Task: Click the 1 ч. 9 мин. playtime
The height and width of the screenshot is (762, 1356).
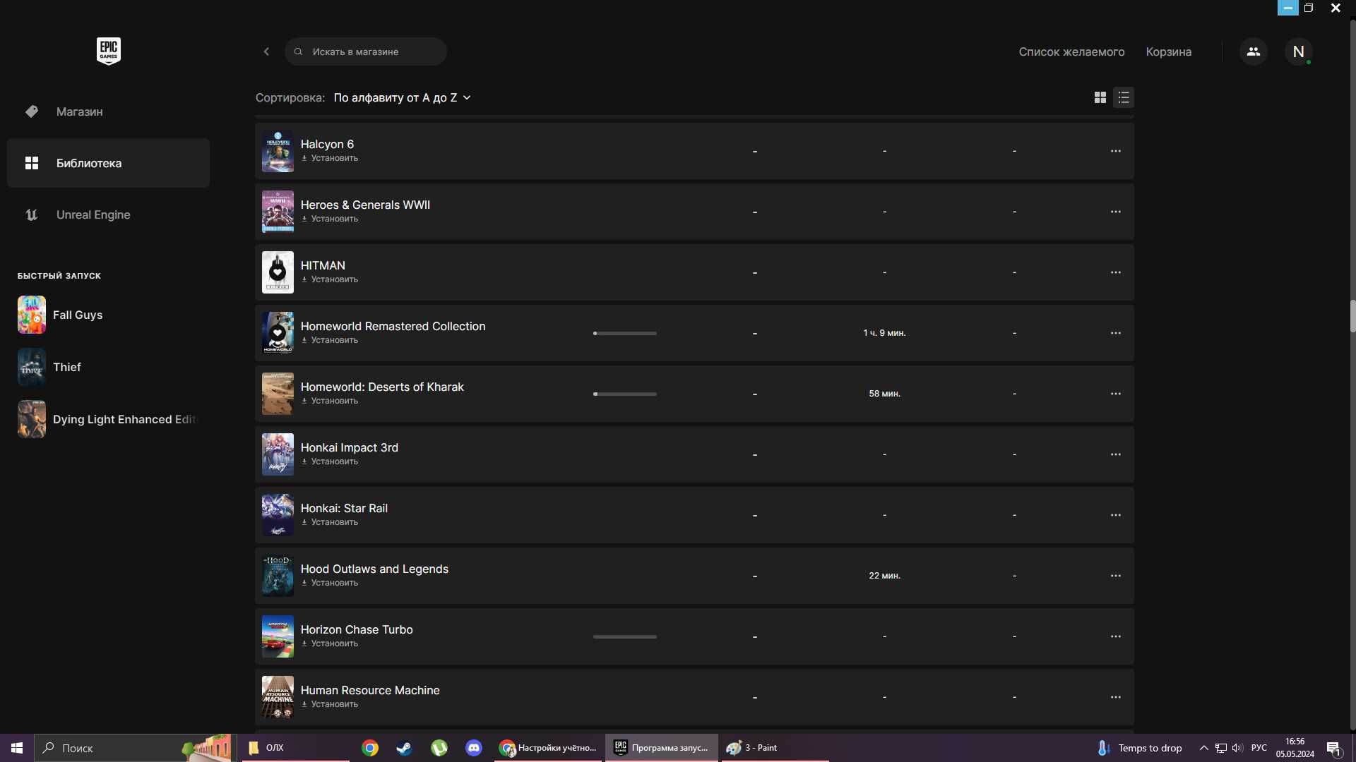Action: pos(884,333)
